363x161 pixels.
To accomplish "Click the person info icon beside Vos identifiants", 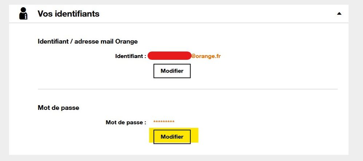I will [x=23, y=14].
